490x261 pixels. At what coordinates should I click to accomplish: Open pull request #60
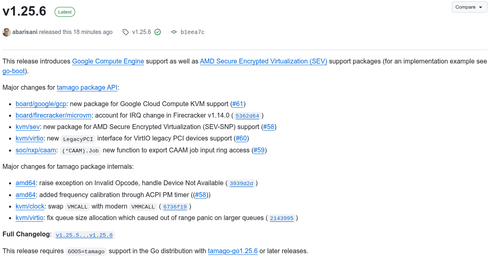(241, 138)
